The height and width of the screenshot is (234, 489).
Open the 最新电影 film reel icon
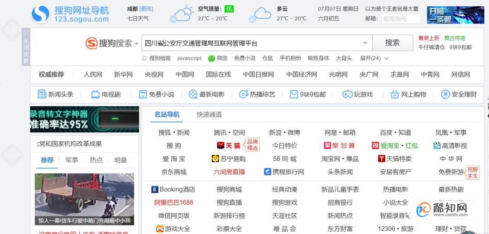(193, 94)
